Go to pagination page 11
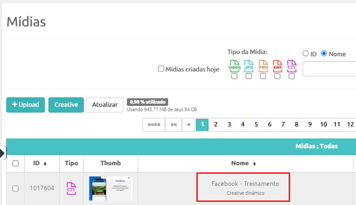Screen dimensions: 356x205 pyautogui.click(x=337, y=124)
